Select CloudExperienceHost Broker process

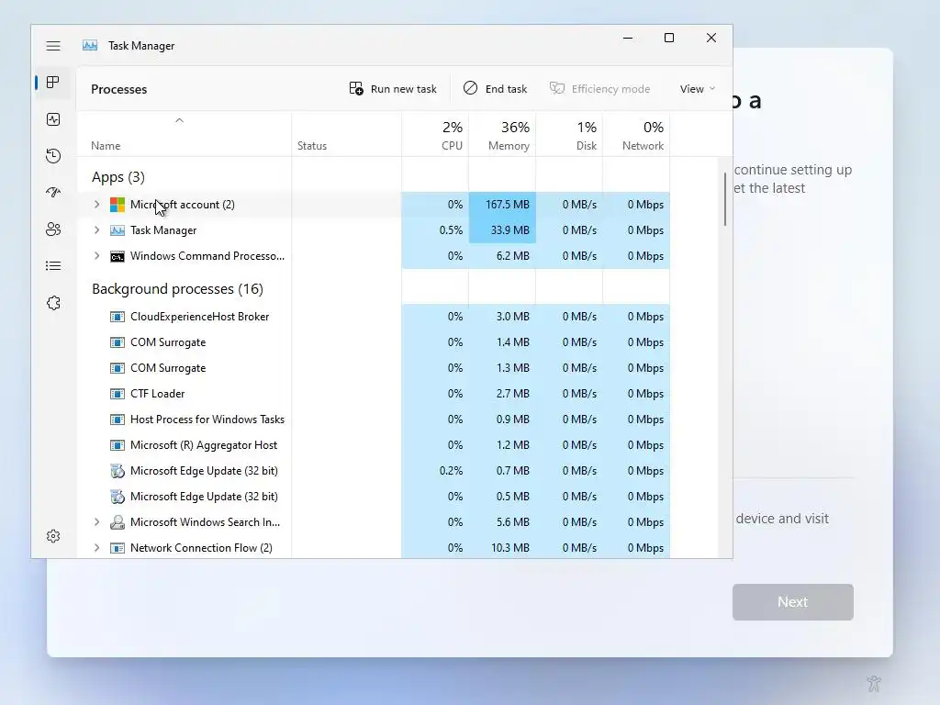[374, 317]
